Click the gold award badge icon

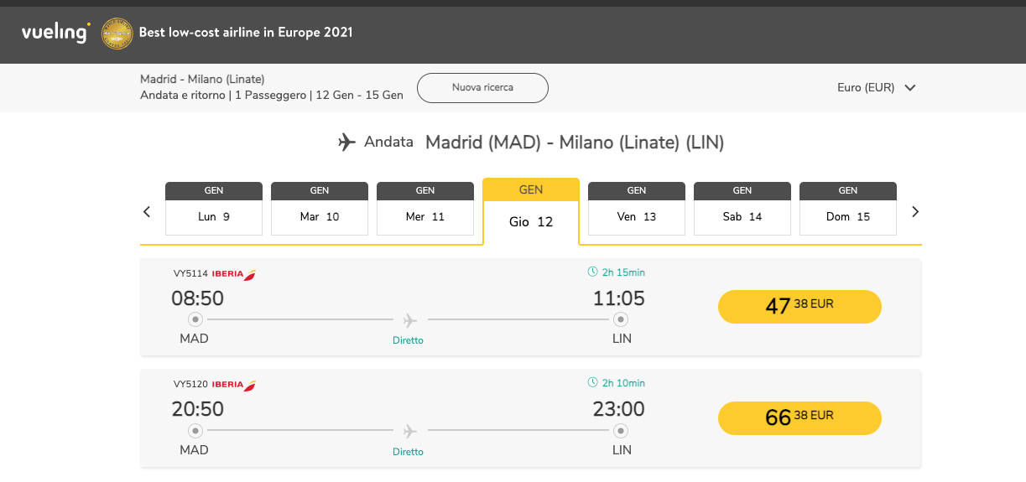[x=117, y=34]
